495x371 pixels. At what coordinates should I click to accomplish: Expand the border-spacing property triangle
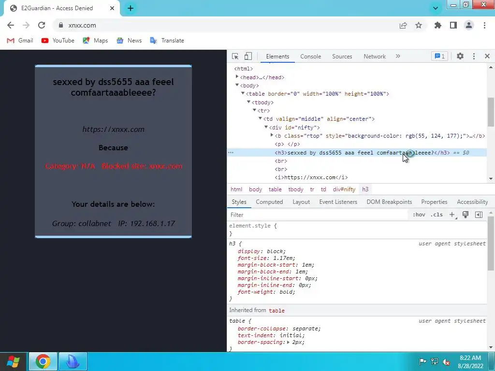coord(288,342)
